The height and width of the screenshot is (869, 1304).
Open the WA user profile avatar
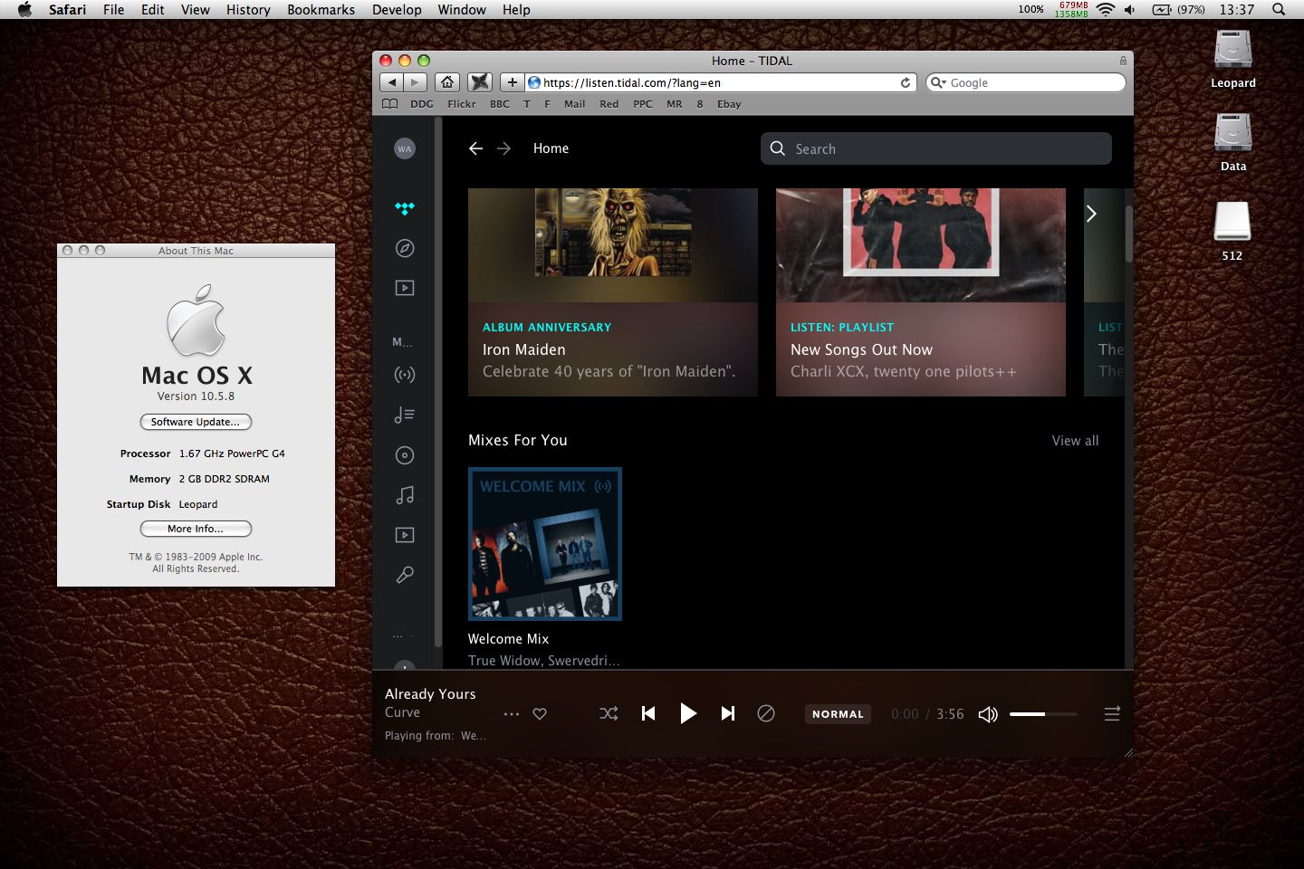pyautogui.click(x=405, y=148)
